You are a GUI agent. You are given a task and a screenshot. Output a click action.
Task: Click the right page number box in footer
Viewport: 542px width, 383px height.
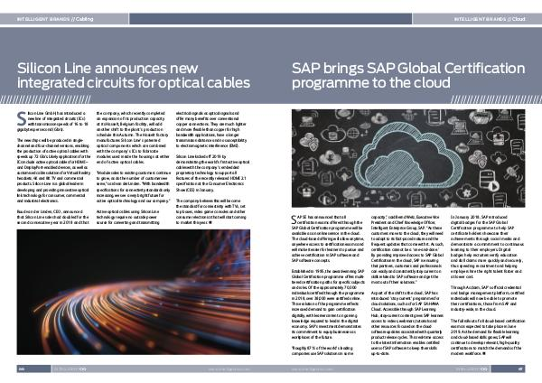pos(508,369)
